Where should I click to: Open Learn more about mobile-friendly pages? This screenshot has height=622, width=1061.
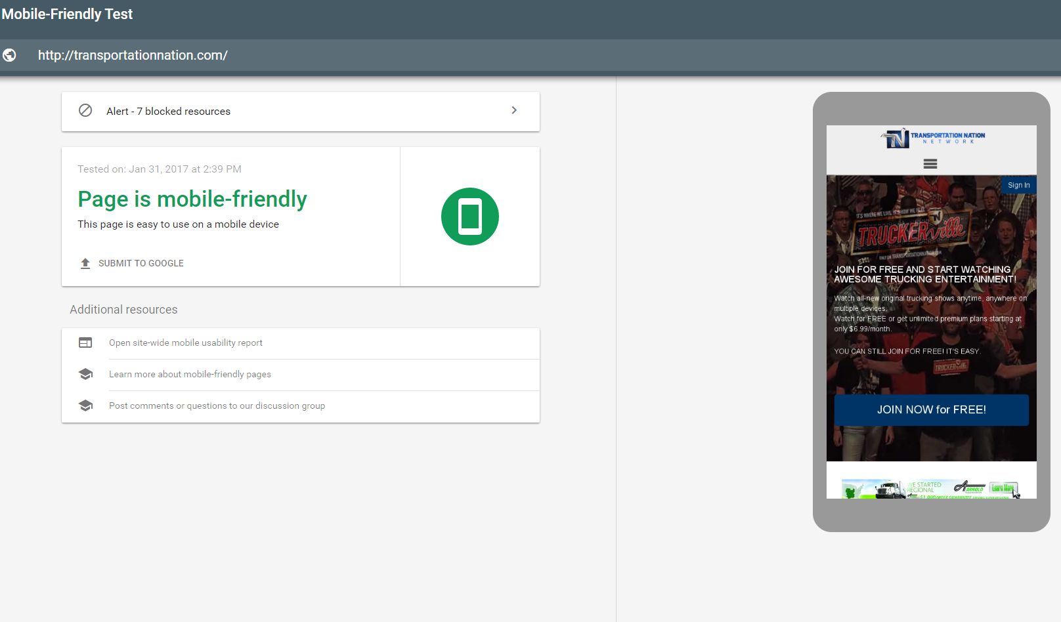190,374
